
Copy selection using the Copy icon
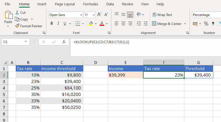tap(17, 19)
